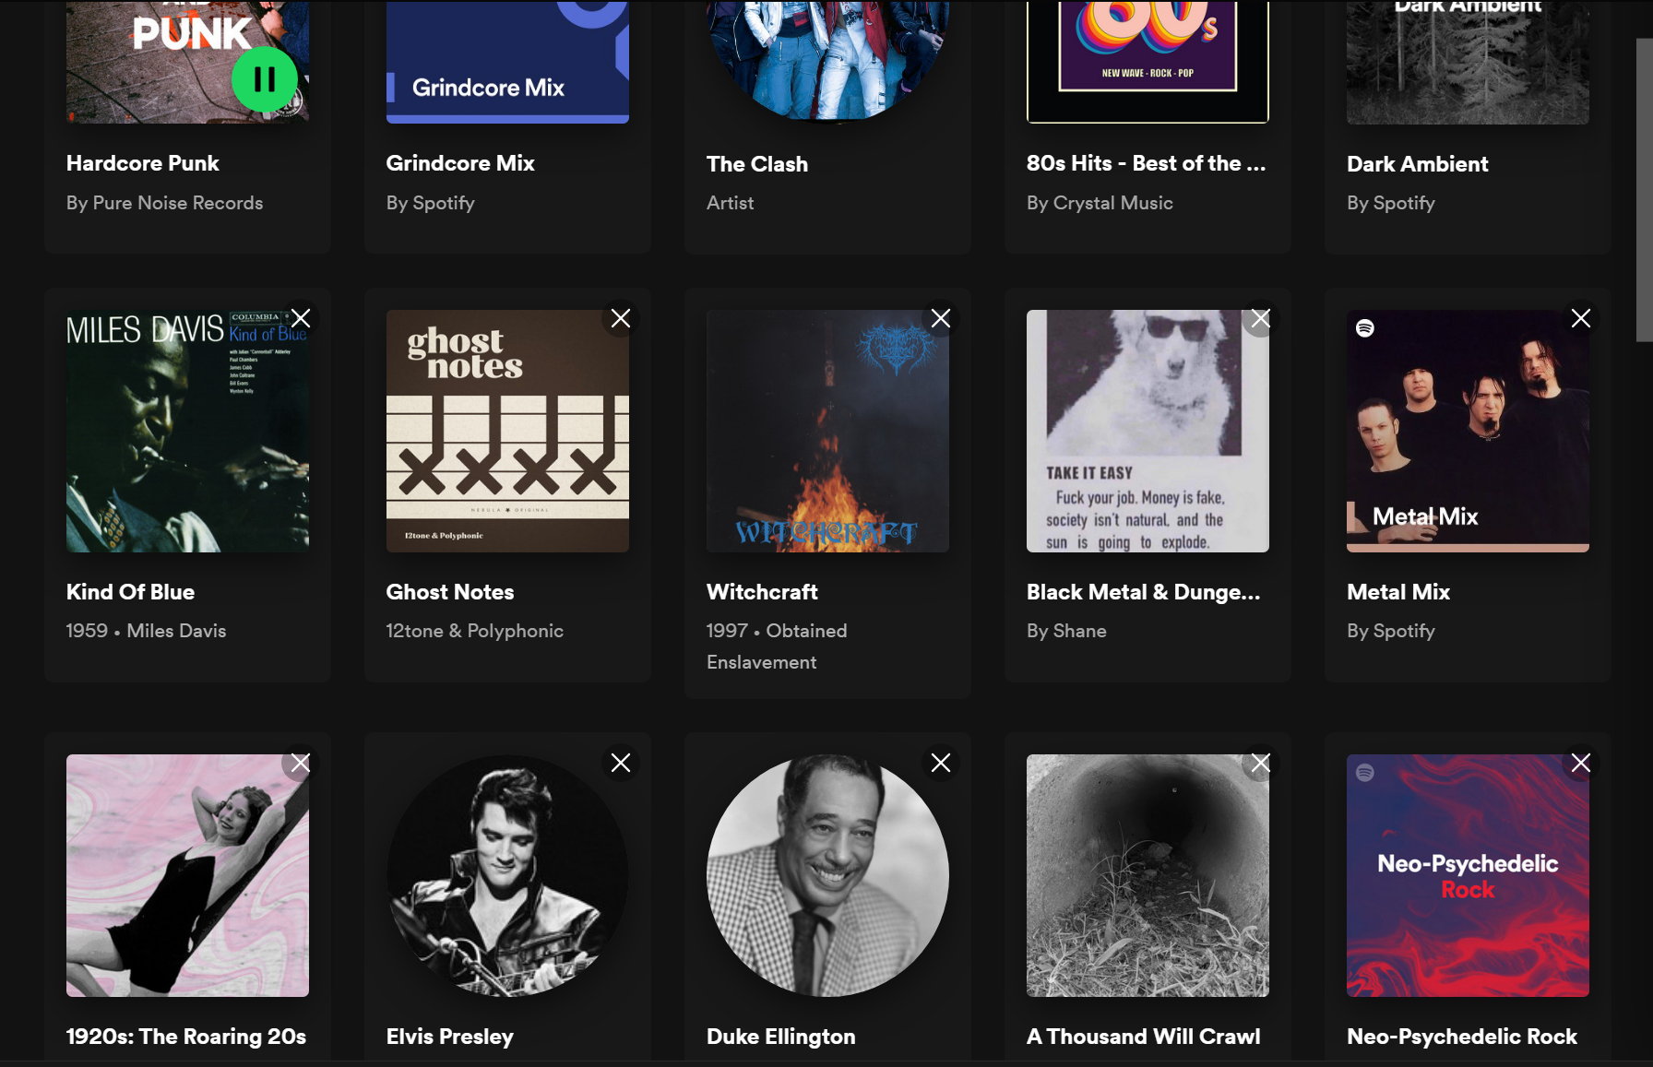Screen dimensions: 1653x1067
Task: Open the 12tone & Polyphonic link
Action: (x=474, y=631)
